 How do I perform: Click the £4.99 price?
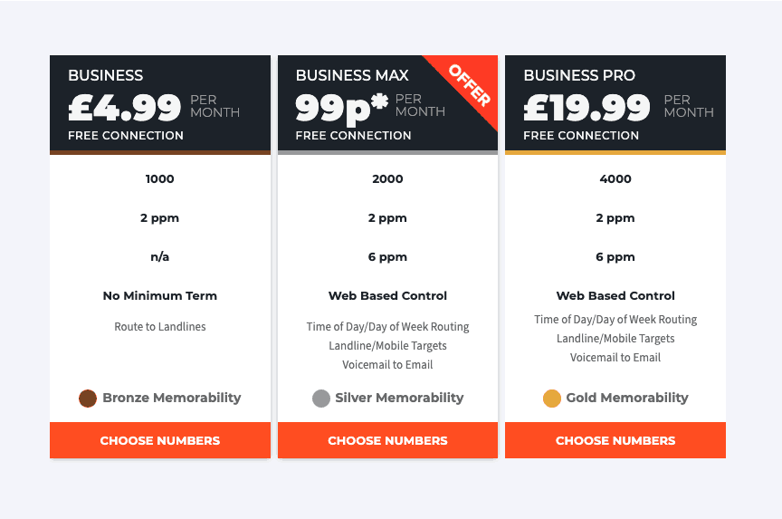(x=125, y=108)
